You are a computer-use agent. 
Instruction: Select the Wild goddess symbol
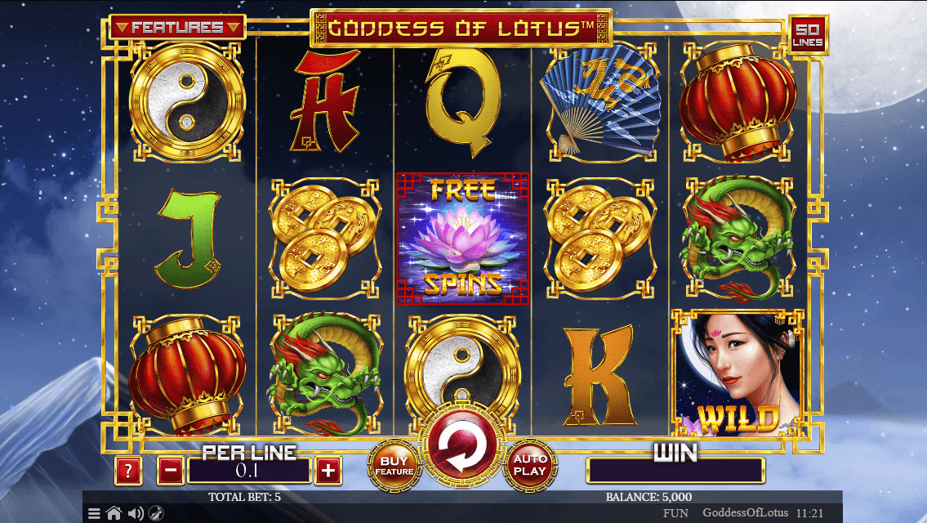(x=738, y=372)
